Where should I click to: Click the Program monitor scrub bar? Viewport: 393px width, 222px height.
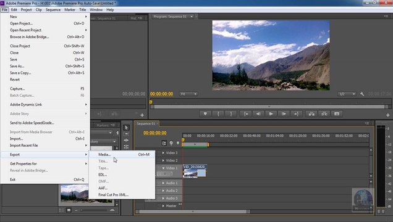coord(271,102)
